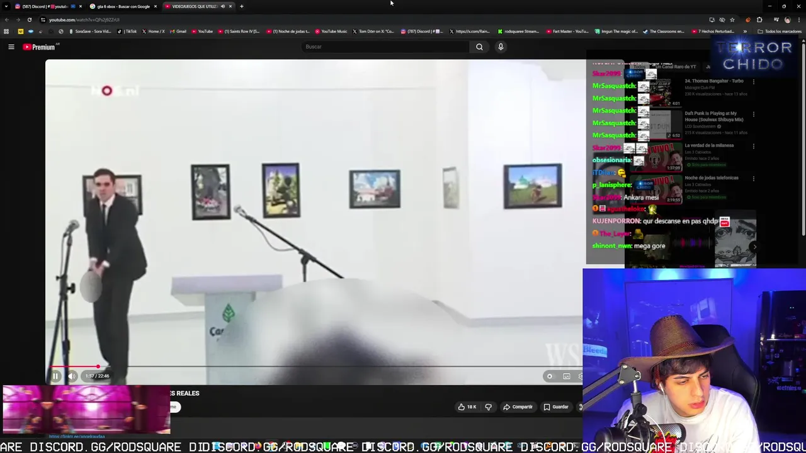Open SoraSave bookmark
This screenshot has width=806, height=453.
click(x=90, y=31)
